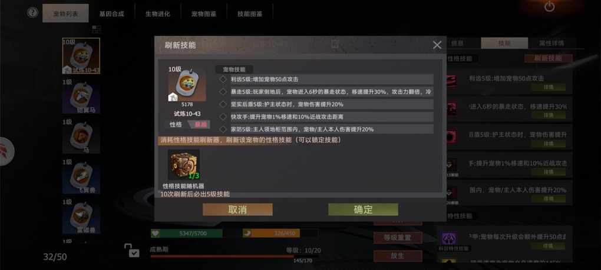This screenshot has height=270, width=601.
Task: Click 详情 under 利齿5级 skill
Action: (549, 87)
